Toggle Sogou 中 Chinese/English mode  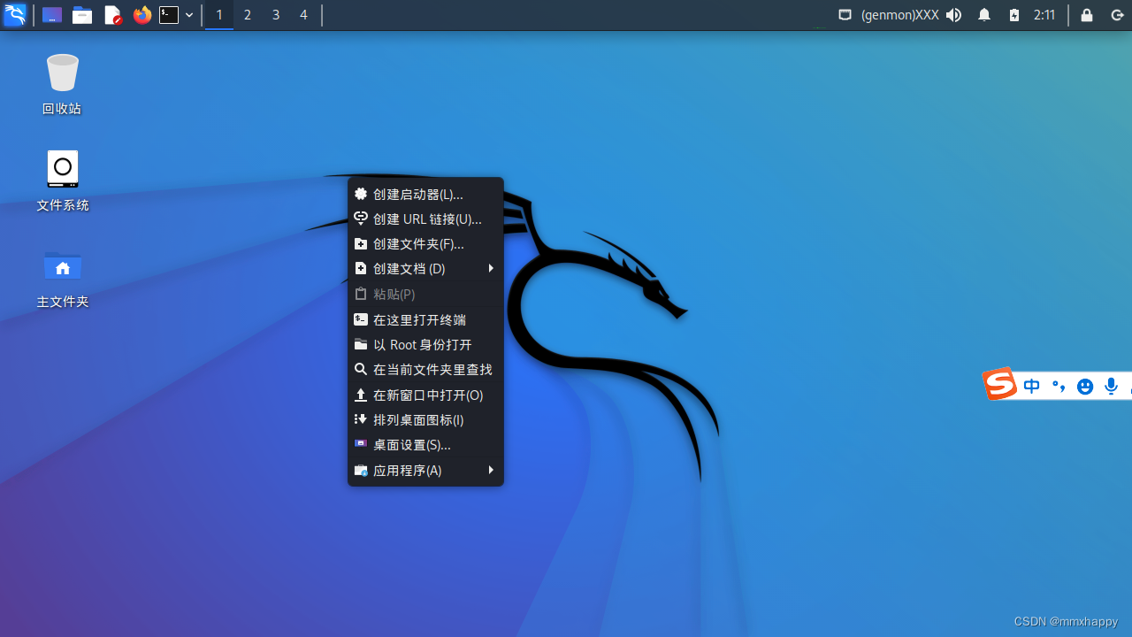tap(1031, 387)
